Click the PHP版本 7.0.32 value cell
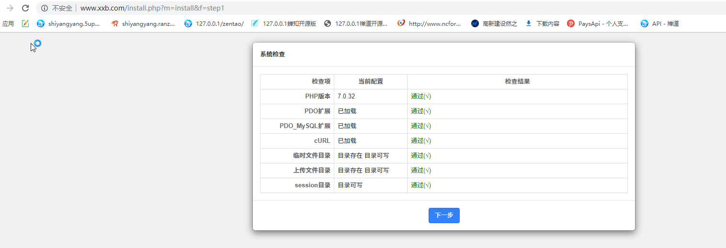 coord(370,97)
